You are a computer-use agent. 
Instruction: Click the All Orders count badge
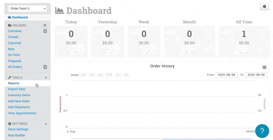click(x=45, y=67)
